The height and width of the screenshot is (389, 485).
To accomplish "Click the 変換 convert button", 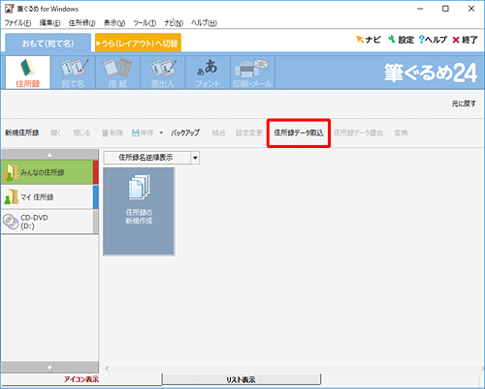I will pyautogui.click(x=401, y=133).
